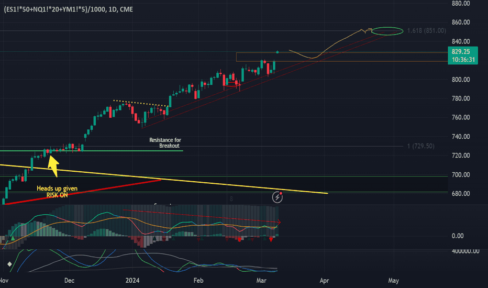Select the small red ellipse around the February candles
Viewport: 488px width, 288px height.
coord(232,84)
